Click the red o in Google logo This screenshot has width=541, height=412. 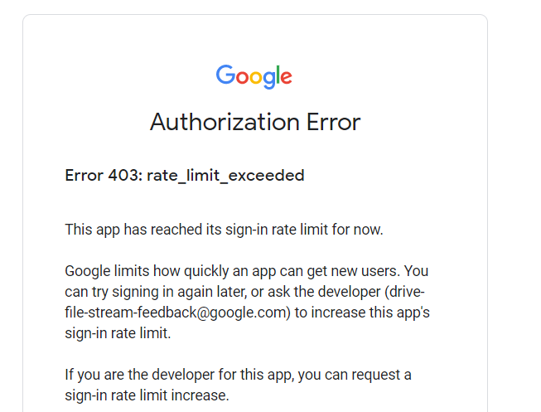coord(243,78)
